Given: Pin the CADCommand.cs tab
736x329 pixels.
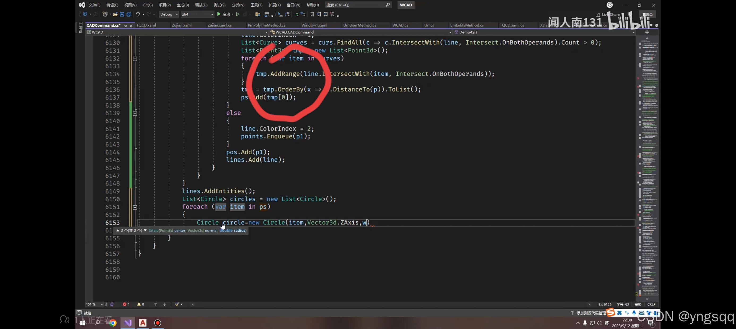Looking at the screenshot, I should [125, 25].
